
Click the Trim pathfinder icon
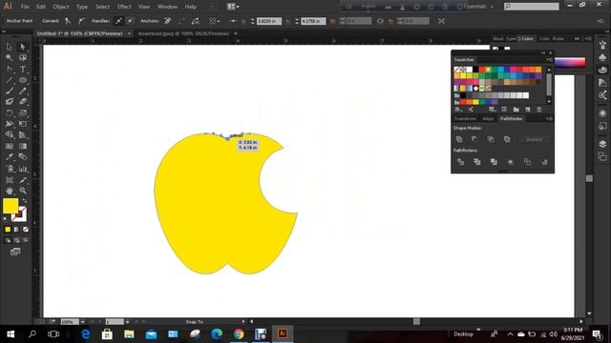pyautogui.click(x=477, y=162)
